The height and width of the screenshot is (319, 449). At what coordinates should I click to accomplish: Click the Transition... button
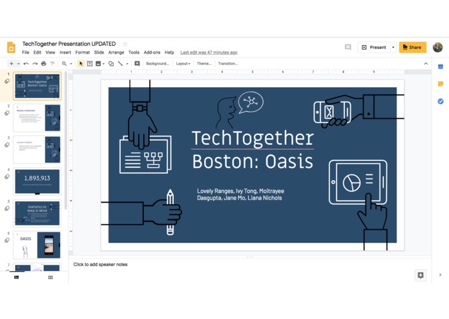click(x=228, y=63)
